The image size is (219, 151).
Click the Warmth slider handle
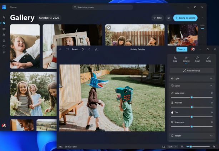click(192, 107)
